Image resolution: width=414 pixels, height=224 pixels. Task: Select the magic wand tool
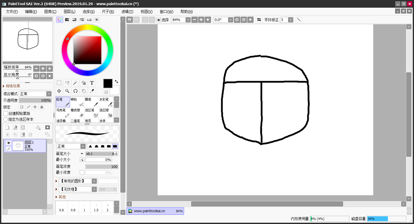[x=75, y=83]
